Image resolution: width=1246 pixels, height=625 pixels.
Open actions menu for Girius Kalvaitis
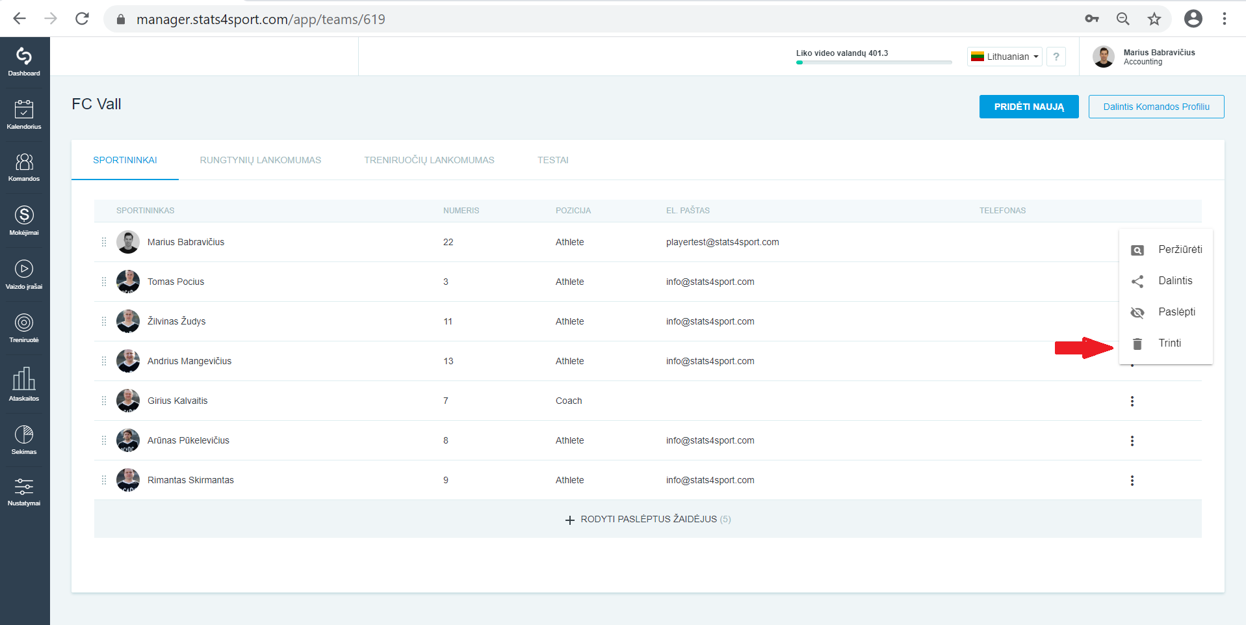(1132, 401)
